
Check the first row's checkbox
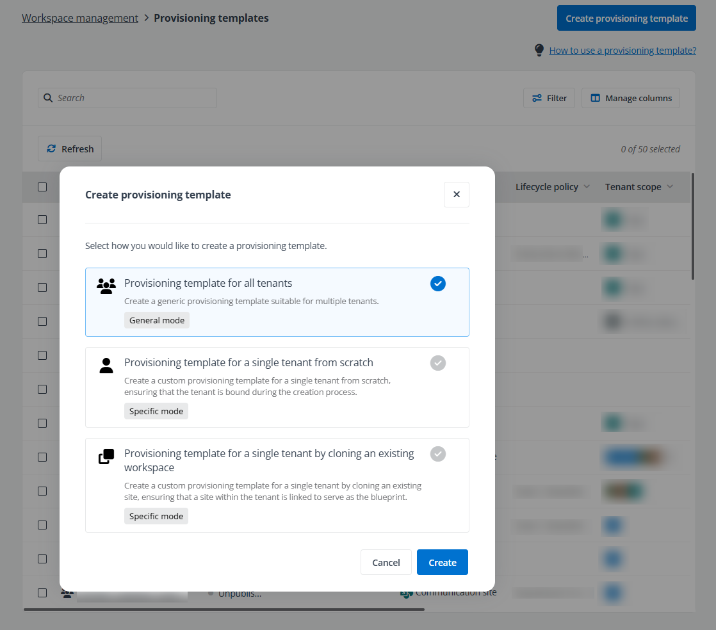42,219
